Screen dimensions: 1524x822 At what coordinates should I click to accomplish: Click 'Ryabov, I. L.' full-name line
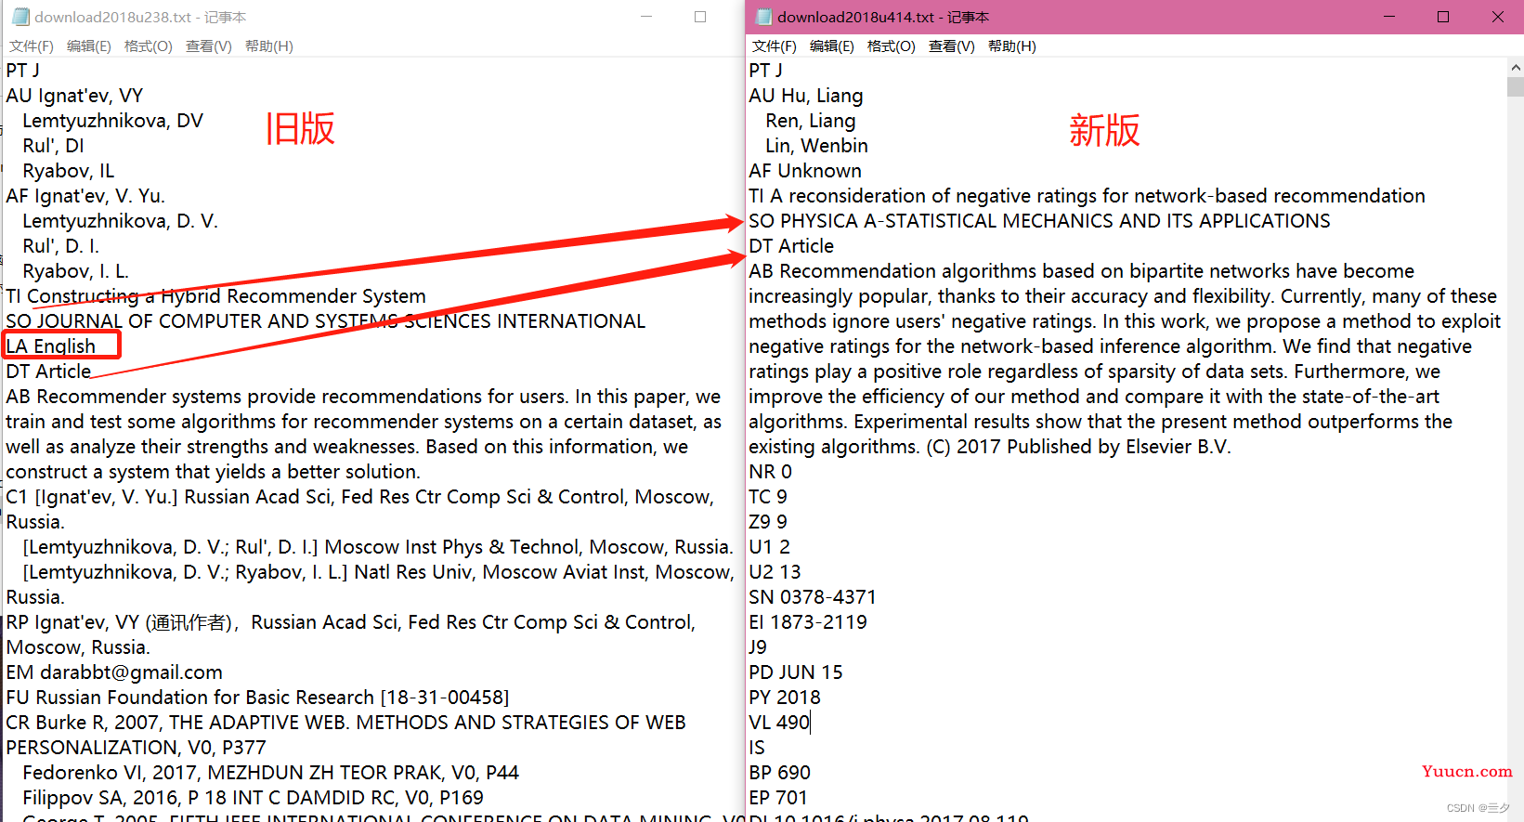75,271
